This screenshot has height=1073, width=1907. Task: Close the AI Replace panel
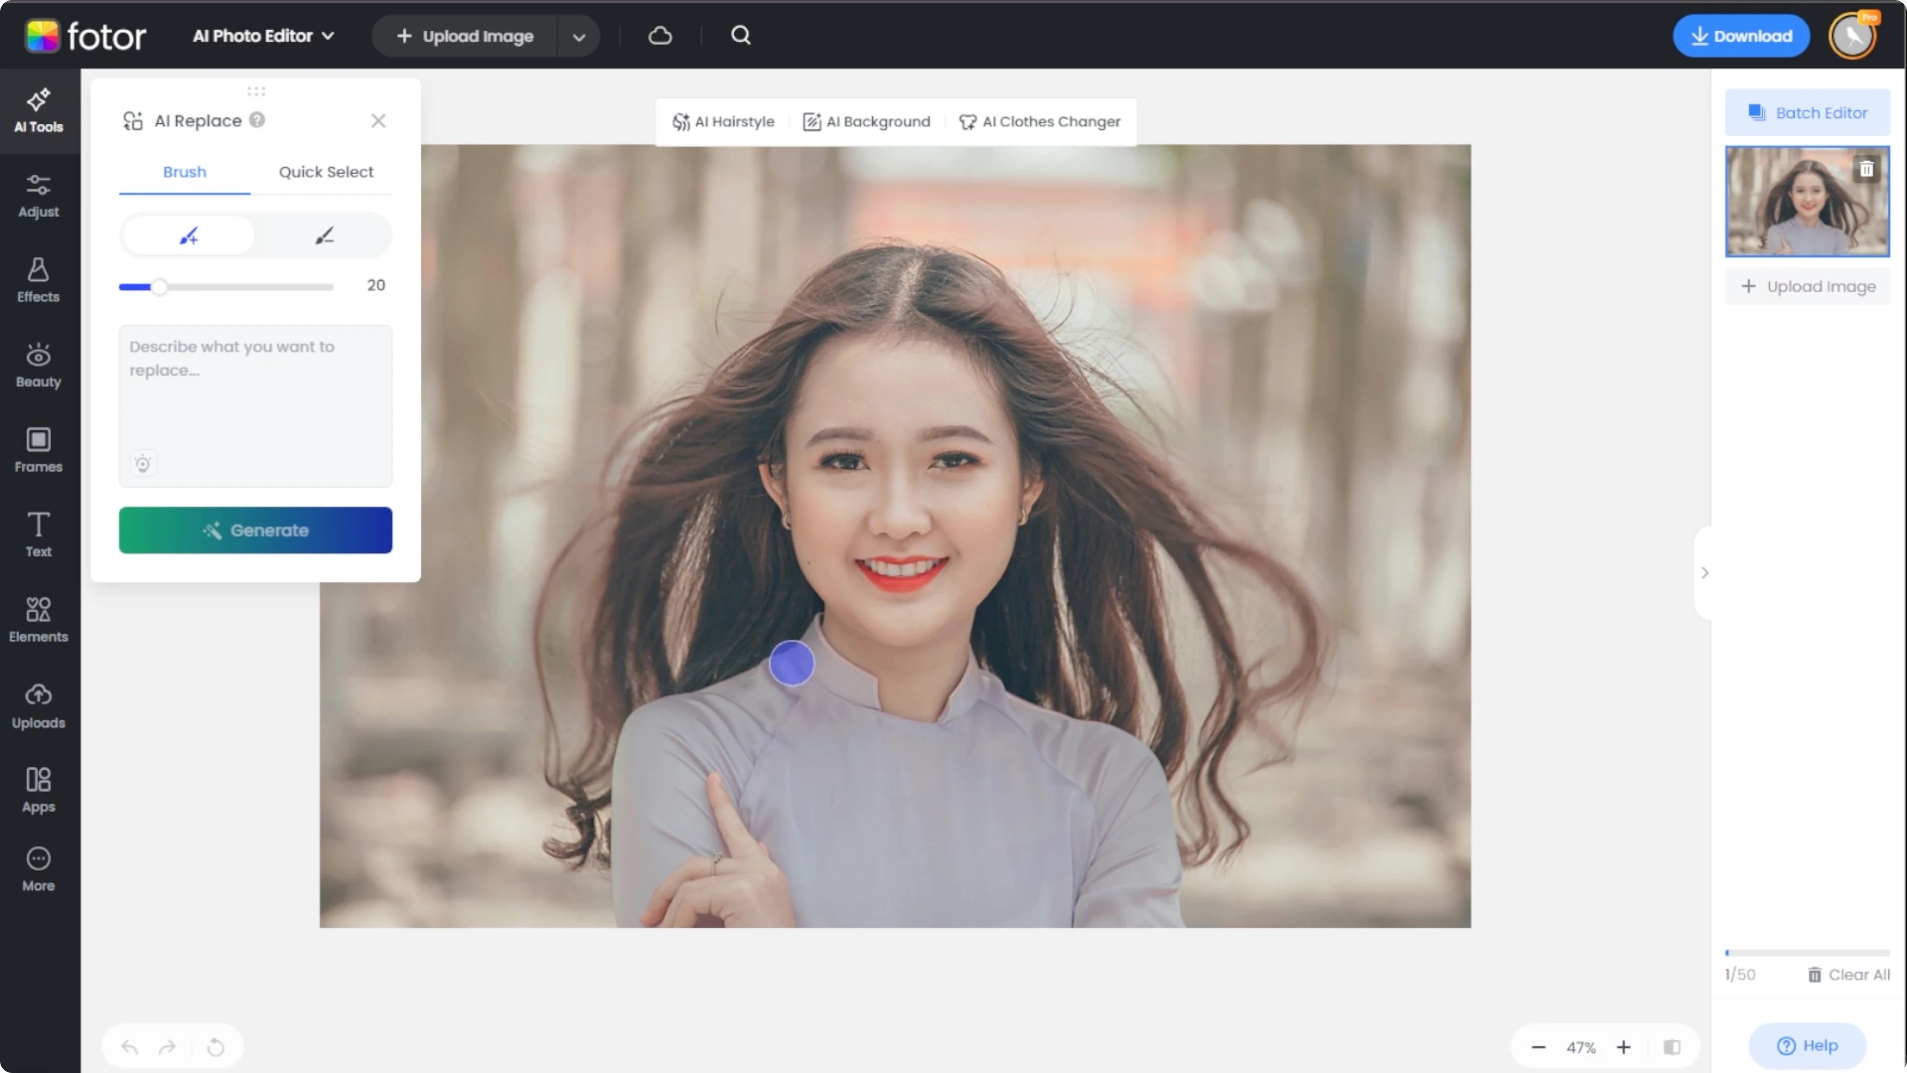coord(378,121)
